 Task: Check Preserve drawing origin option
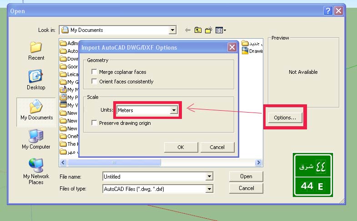tap(95, 123)
